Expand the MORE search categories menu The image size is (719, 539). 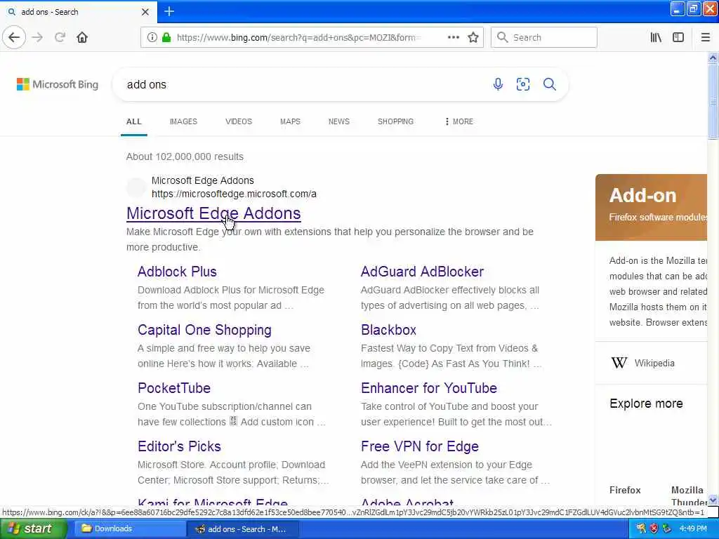click(459, 121)
